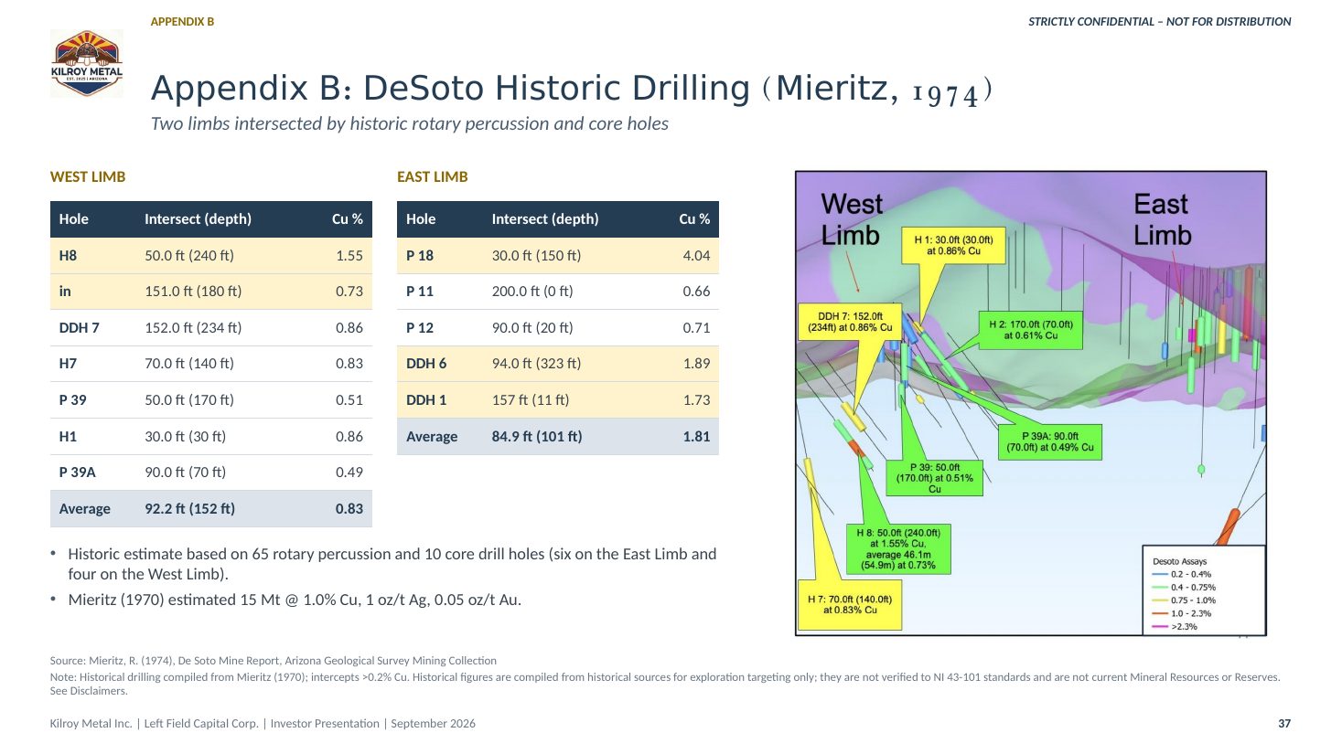The image size is (1342, 754).
Task: Select the 'DDH 7' hole cell
Action: pyautogui.click(x=80, y=327)
